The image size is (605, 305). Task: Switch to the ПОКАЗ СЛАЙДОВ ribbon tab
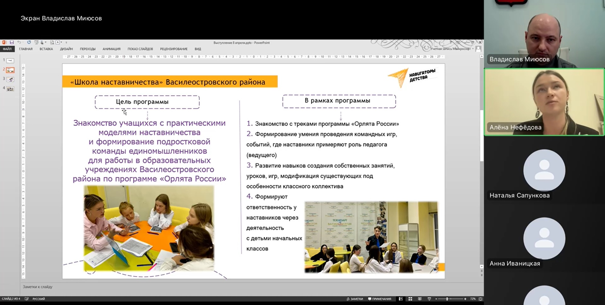pyautogui.click(x=140, y=49)
